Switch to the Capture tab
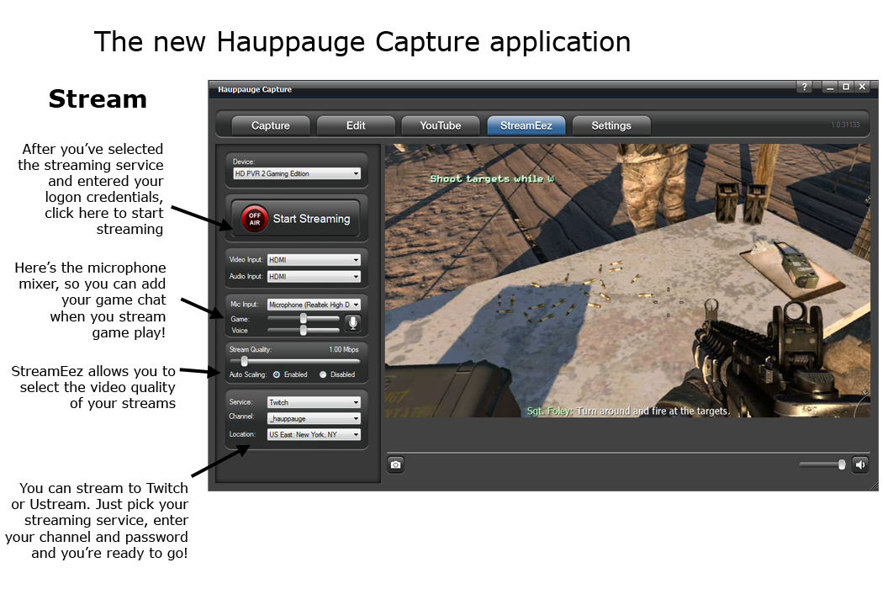This screenshot has width=883, height=589. pyautogui.click(x=270, y=125)
